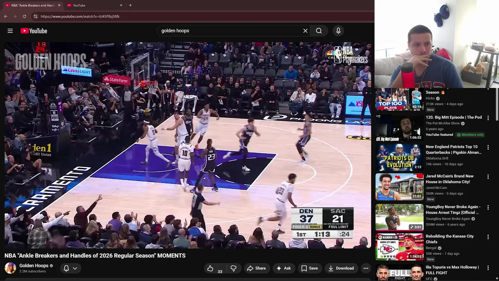The image size is (499, 281).
Task: Close the NBA Ankle Breakers tab
Action: [x=59, y=5]
